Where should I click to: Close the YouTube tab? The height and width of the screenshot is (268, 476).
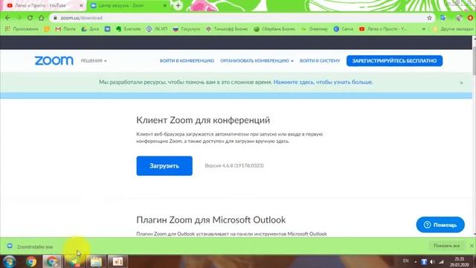click(x=81, y=5)
